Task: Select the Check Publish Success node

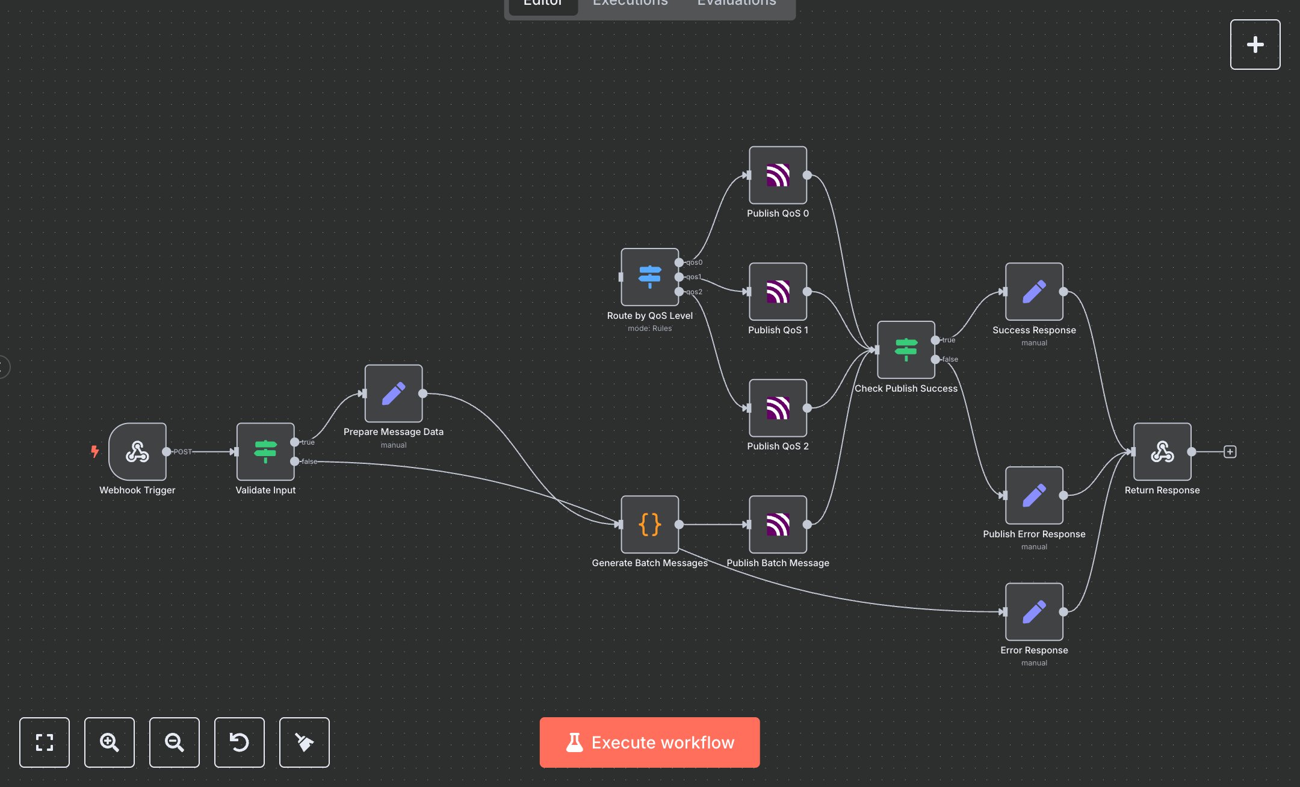Action: 906,351
